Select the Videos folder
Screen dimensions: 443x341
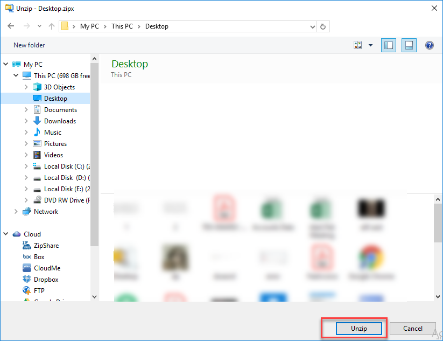pyautogui.click(x=53, y=155)
